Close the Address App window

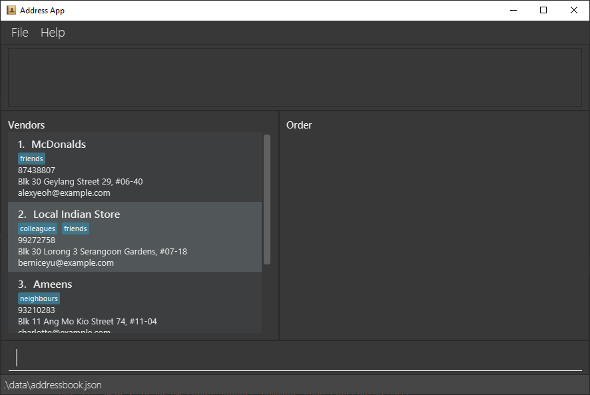[x=574, y=10]
